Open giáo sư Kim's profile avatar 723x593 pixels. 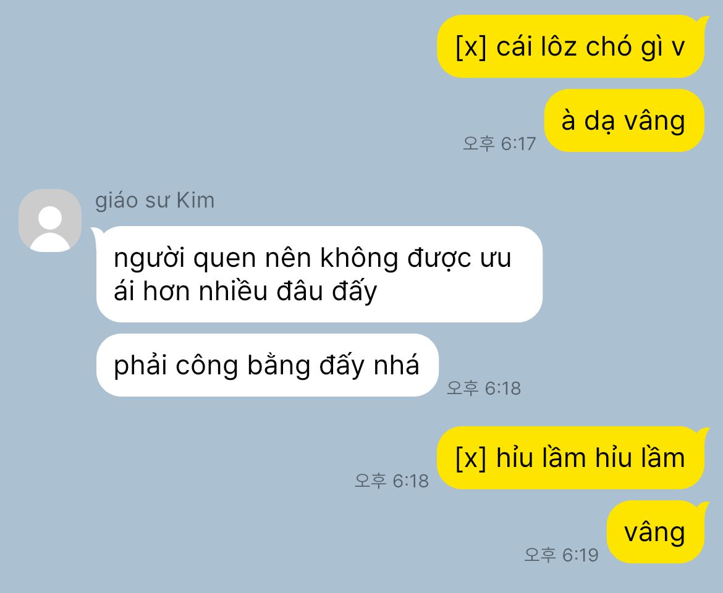click(50, 221)
